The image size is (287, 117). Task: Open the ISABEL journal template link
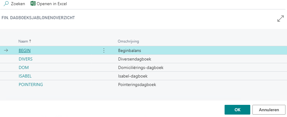coord(25,76)
